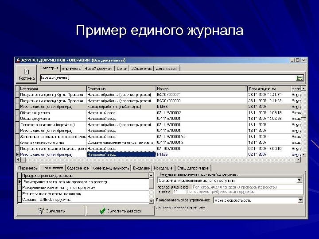Screen dimensions: 319x239
Task: Open the Спец. депозитарий tab
Action: (x=193, y=168)
